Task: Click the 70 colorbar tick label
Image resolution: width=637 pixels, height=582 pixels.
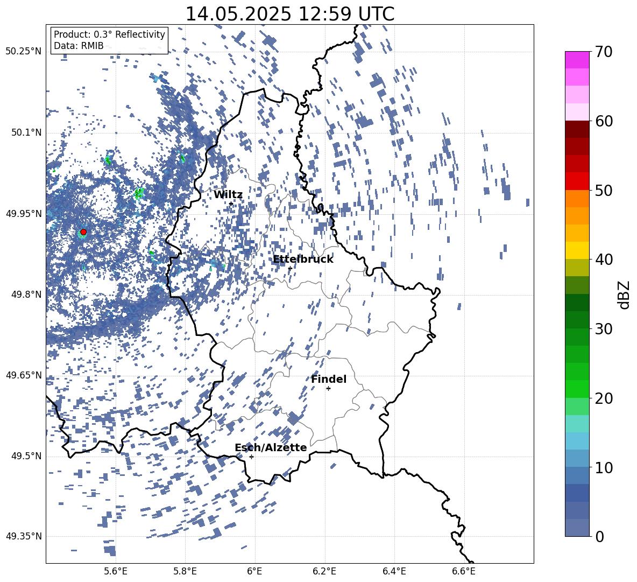Action: (x=604, y=52)
